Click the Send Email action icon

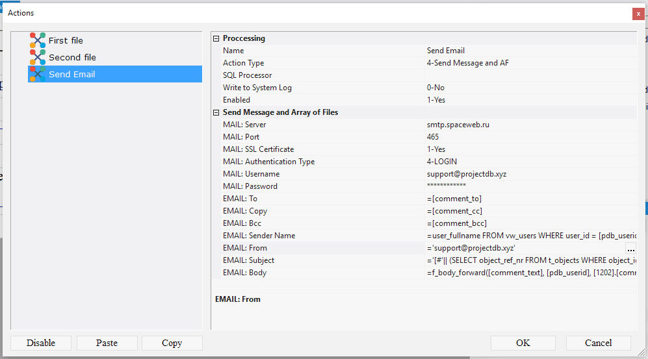38,74
